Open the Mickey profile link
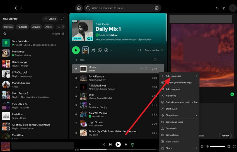This screenshot has width=237, height=152. [x=113, y=35]
